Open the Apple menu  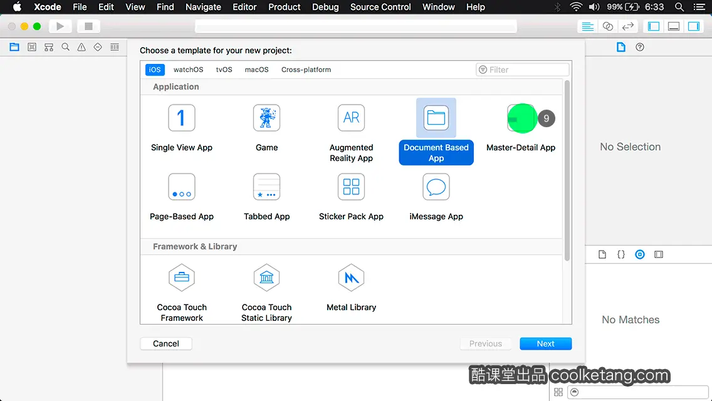(x=17, y=7)
